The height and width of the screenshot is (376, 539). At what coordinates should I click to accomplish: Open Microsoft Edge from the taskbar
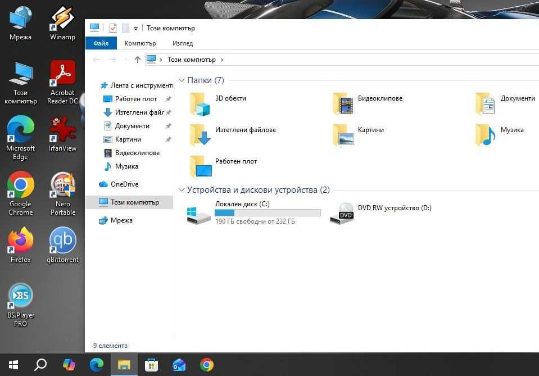(x=97, y=365)
